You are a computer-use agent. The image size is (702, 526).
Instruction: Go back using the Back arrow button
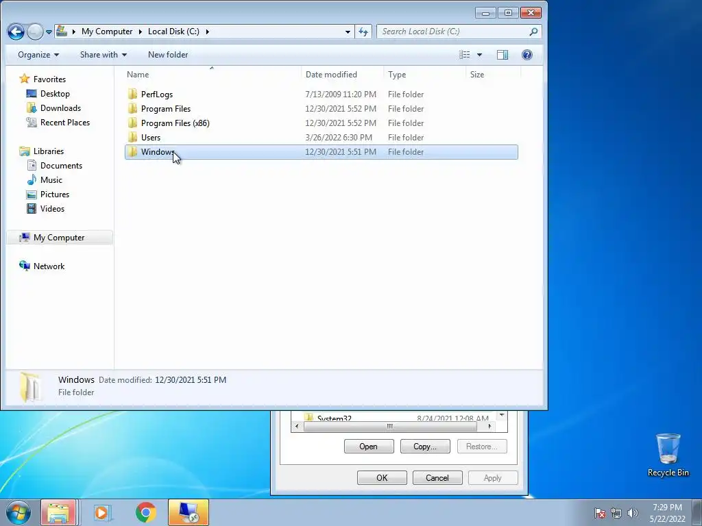16,32
